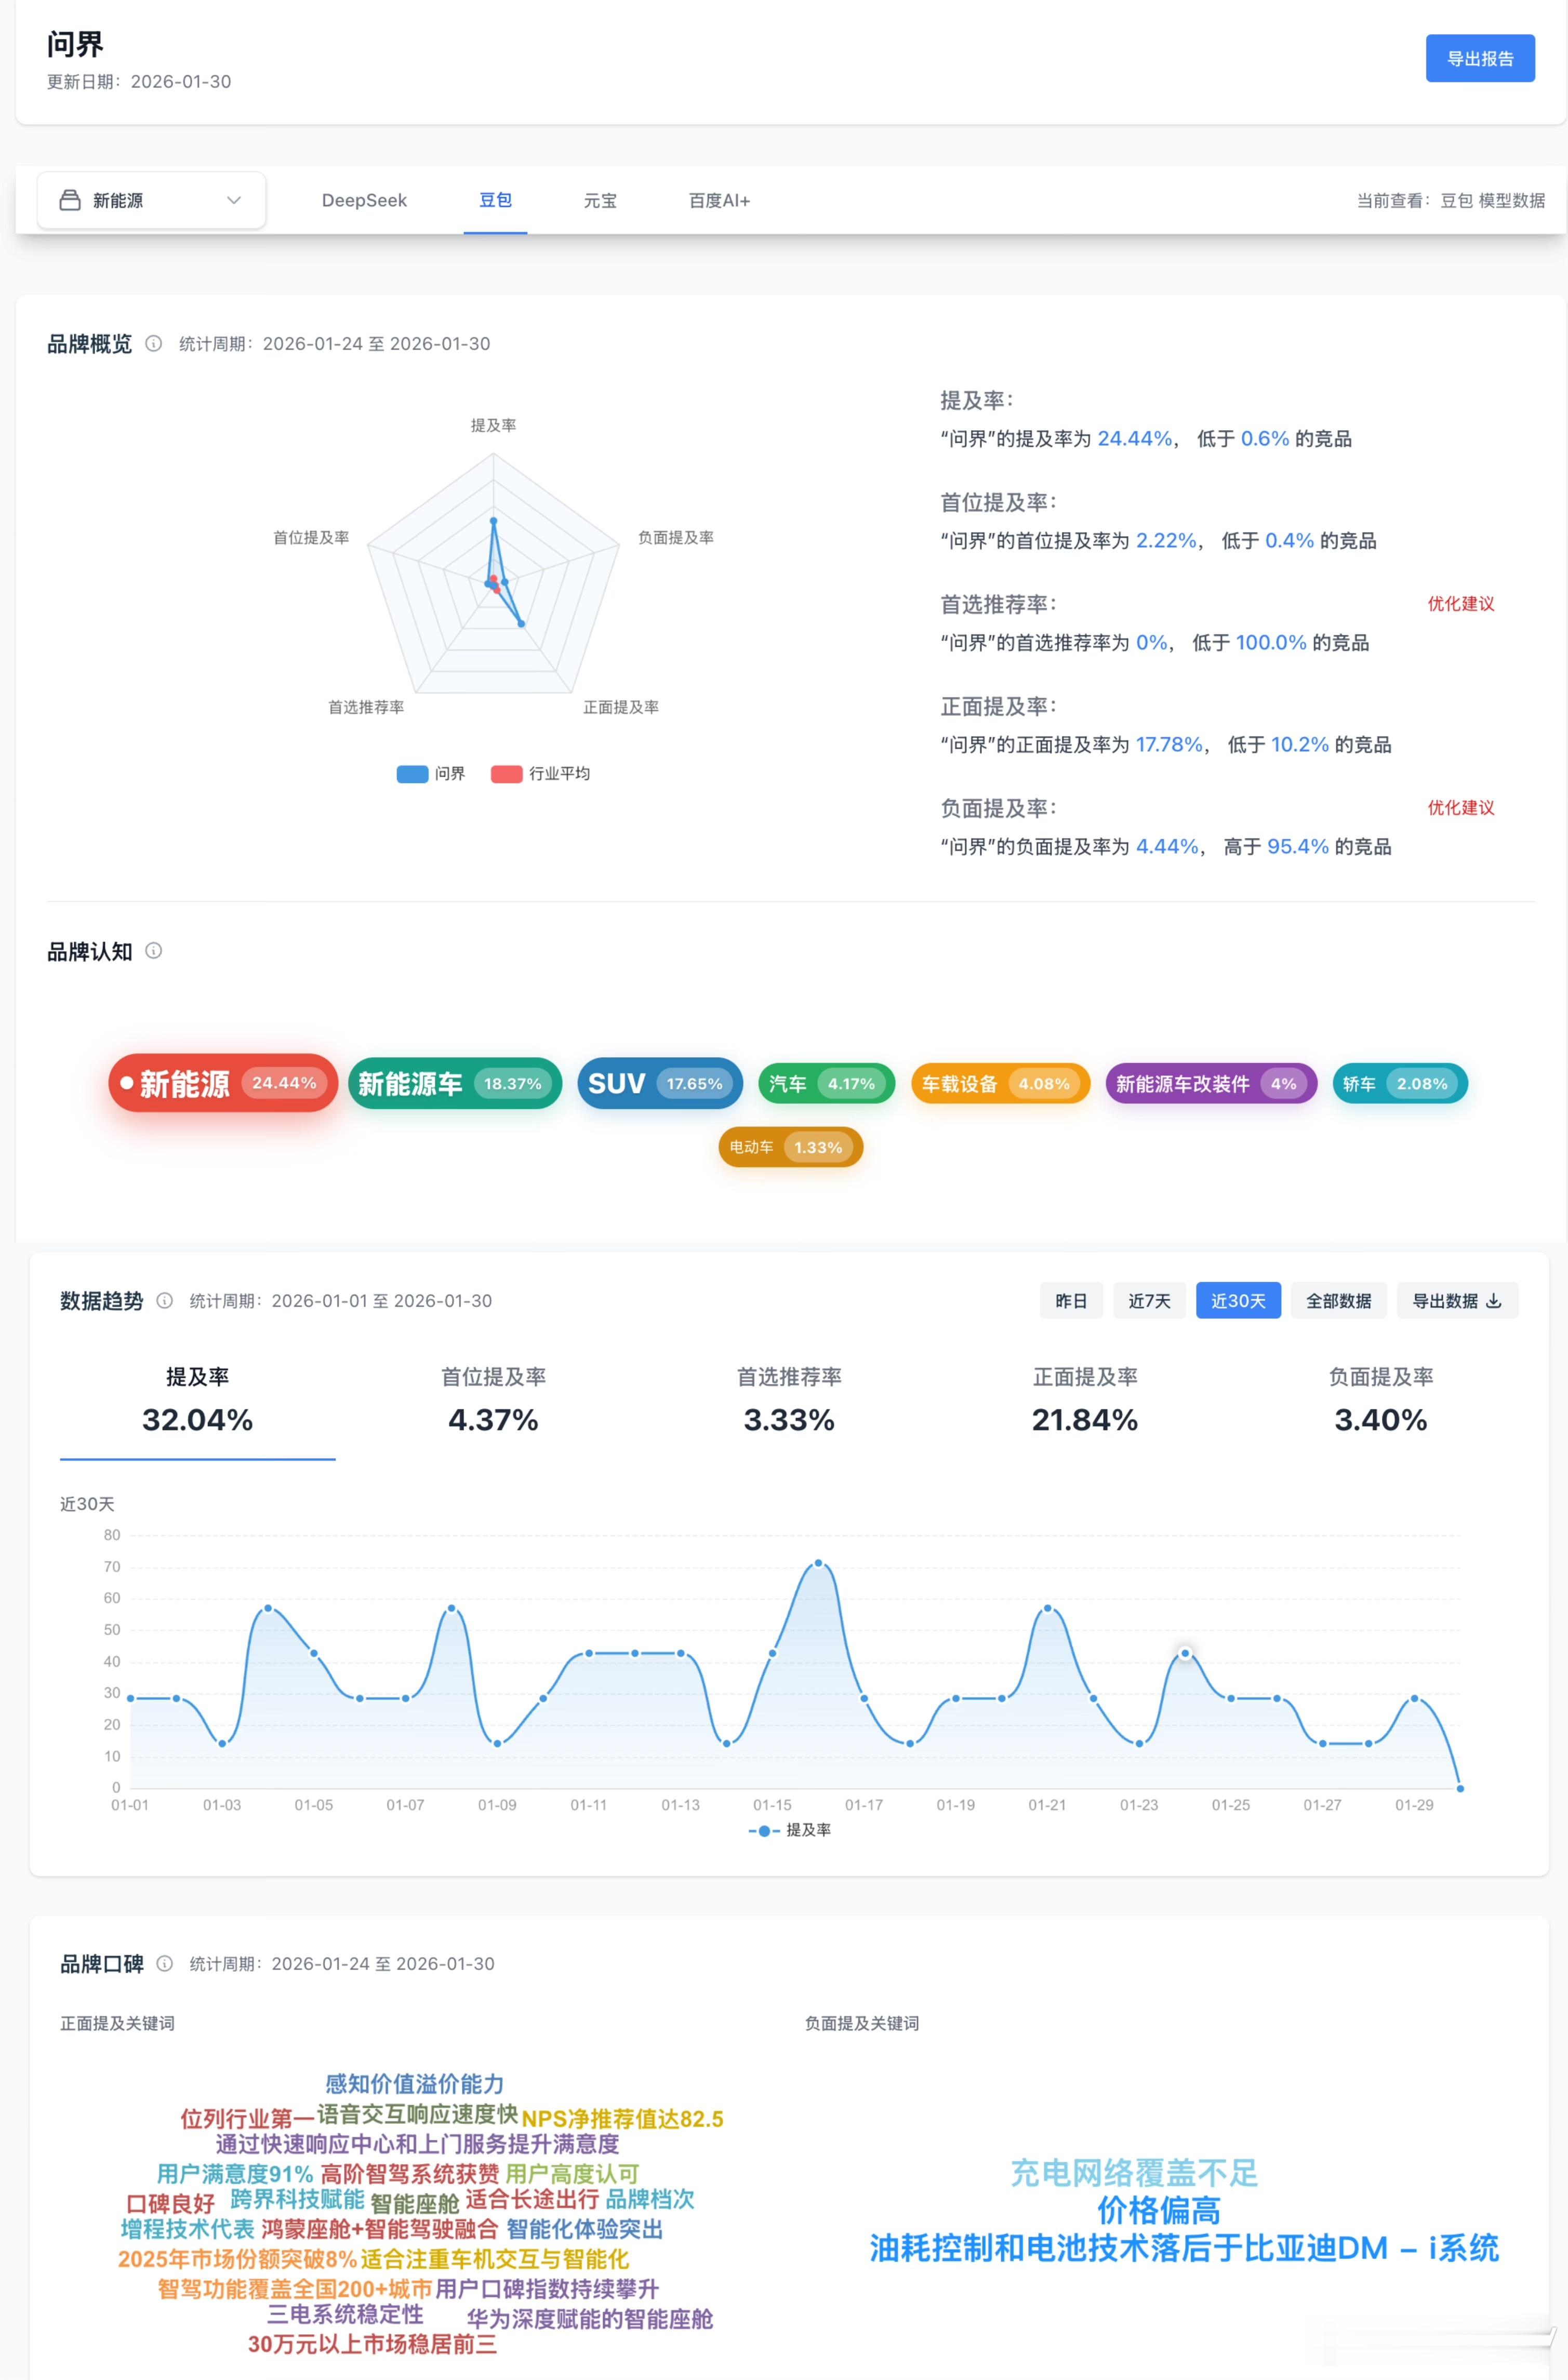Click the info icon next to 品牌口碑

click(165, 1964)
